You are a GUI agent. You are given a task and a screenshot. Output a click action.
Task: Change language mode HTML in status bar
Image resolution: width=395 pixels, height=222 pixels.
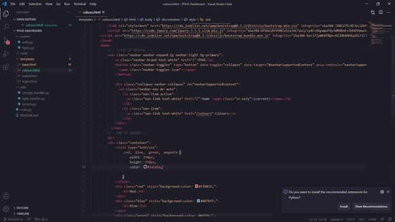pyautogui.click(x=372, y=220)
